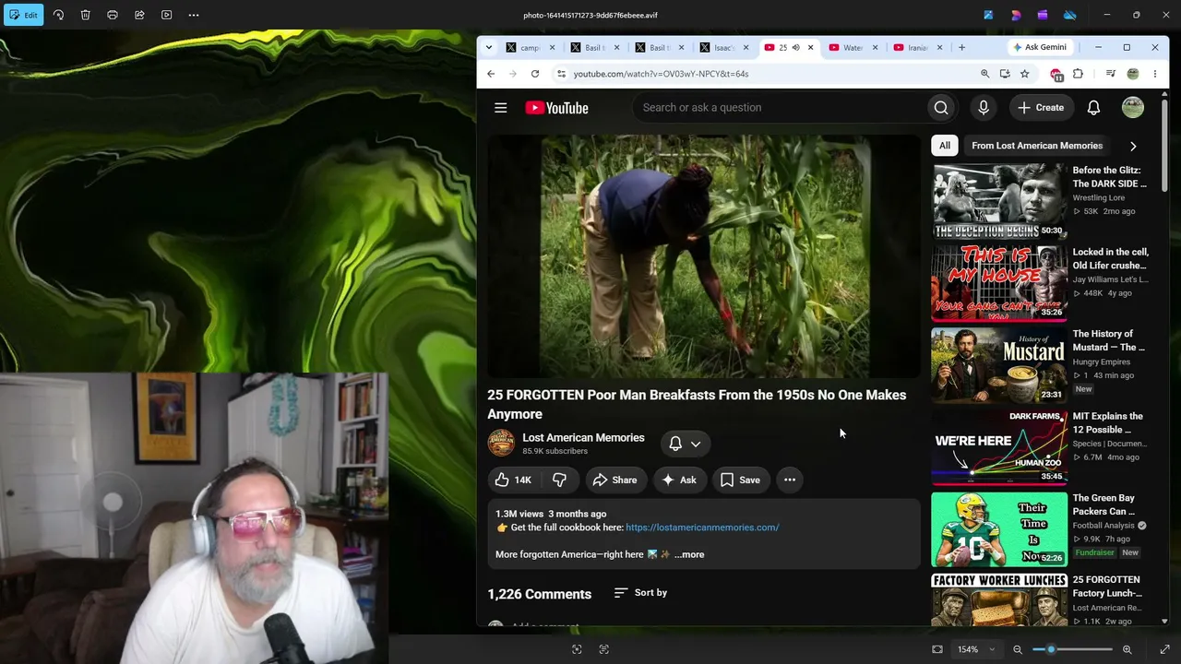The width and height of the screenshot is (1181, 664).
Task: Open 'MIT Explains the 12 Possible' video title
Action: [1108, 422]
